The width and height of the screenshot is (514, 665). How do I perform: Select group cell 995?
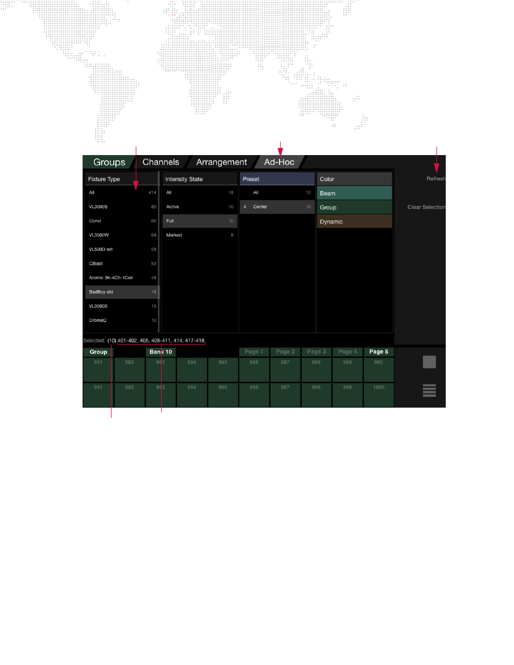(223, 395)
